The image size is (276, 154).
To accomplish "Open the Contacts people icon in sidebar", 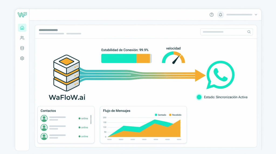I will [x=22, y=38].
